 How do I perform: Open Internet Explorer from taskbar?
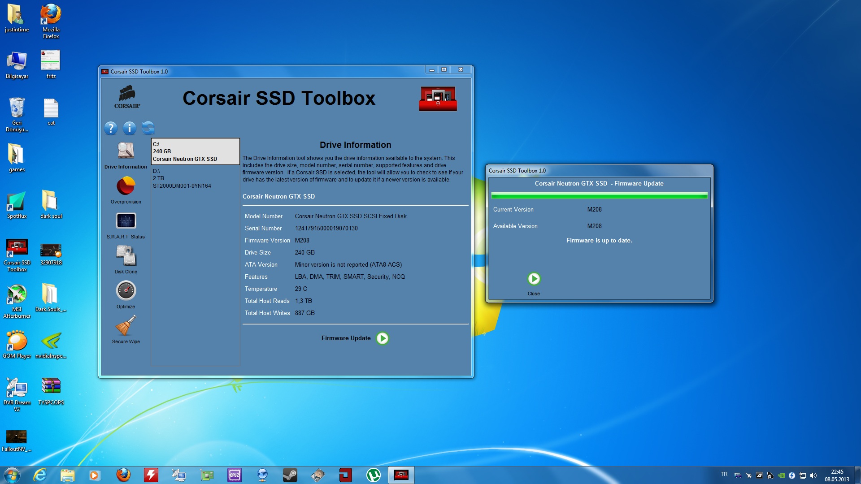point(40,475)
